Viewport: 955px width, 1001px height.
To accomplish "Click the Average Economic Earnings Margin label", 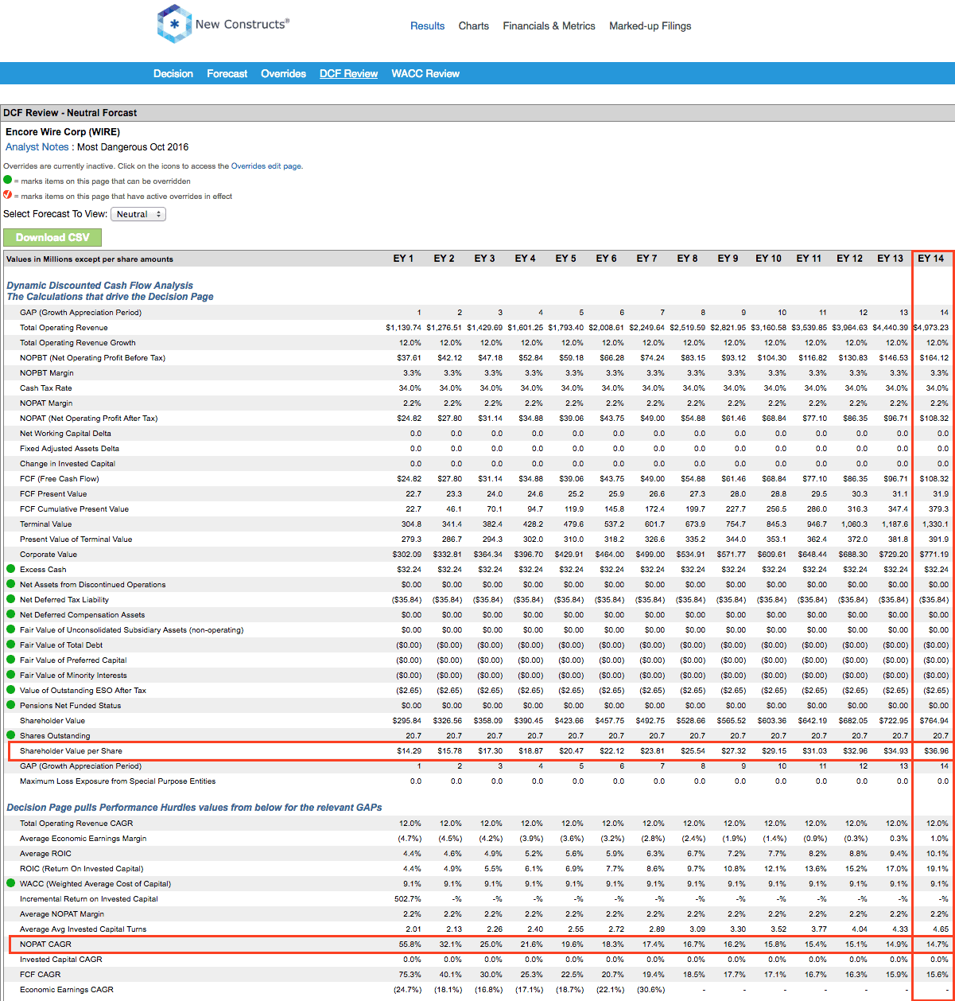I will click(x=83, y=839).
